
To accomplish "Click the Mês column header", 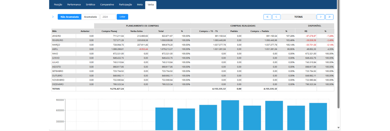I will tap(55, 31).
